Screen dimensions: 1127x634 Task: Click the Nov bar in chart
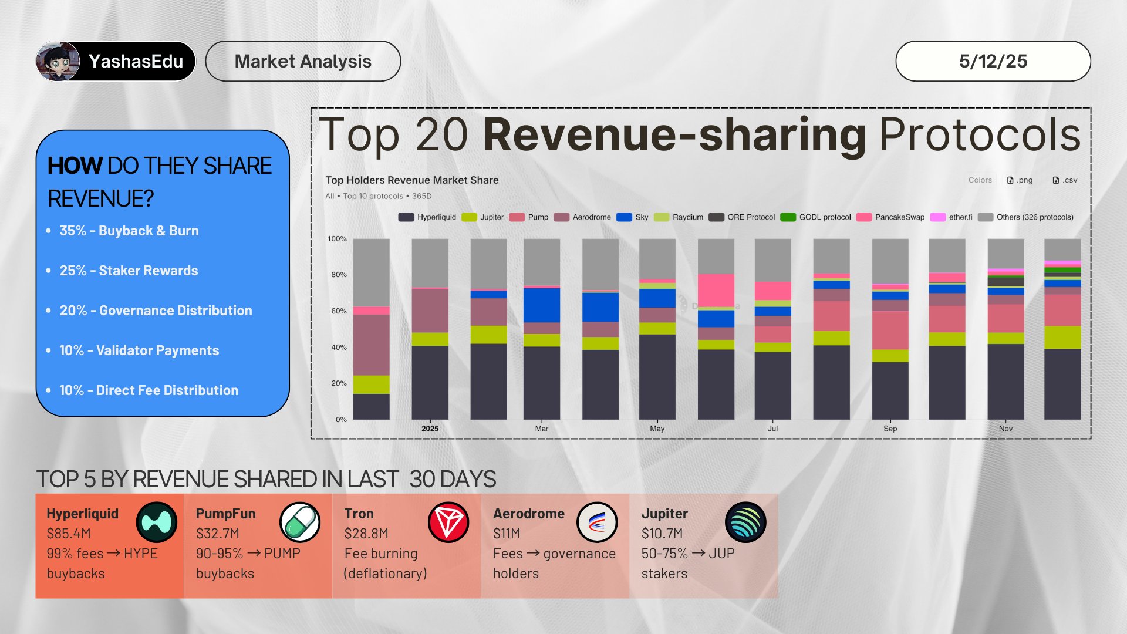pos(1005,352)
